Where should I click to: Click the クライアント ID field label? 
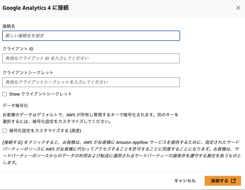pos(18,49)
